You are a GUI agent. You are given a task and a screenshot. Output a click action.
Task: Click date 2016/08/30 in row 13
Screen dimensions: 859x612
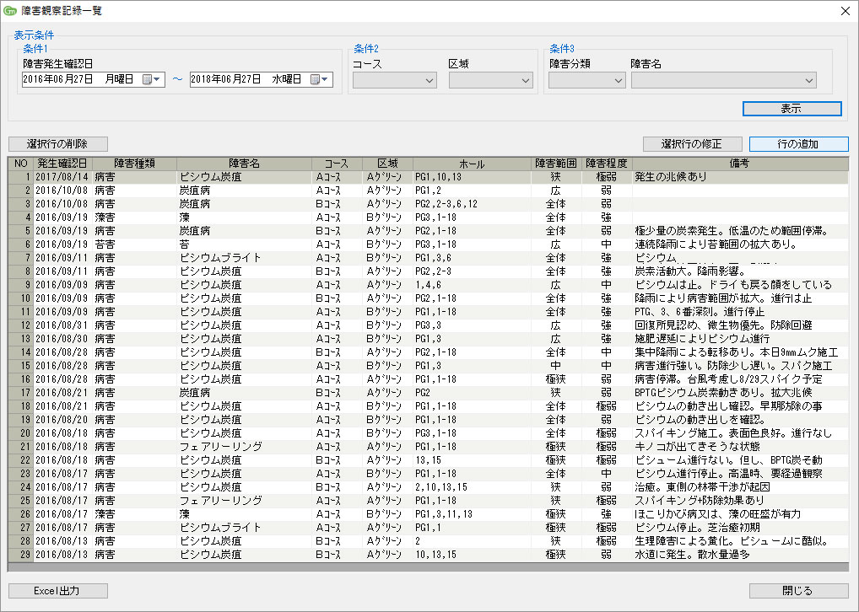click(62, 339)
